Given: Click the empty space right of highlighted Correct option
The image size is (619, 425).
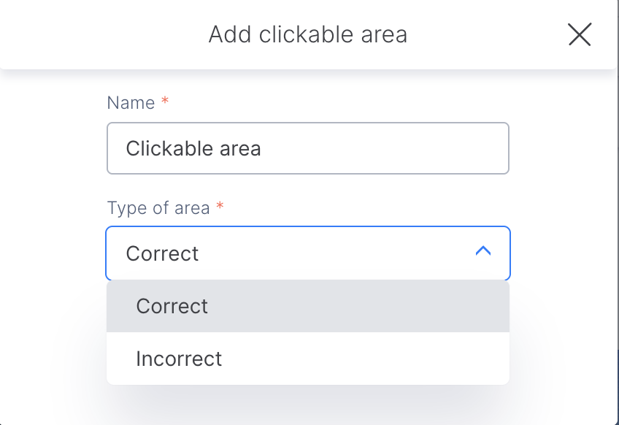Looking at the screenshot, I should coord(380,306).
